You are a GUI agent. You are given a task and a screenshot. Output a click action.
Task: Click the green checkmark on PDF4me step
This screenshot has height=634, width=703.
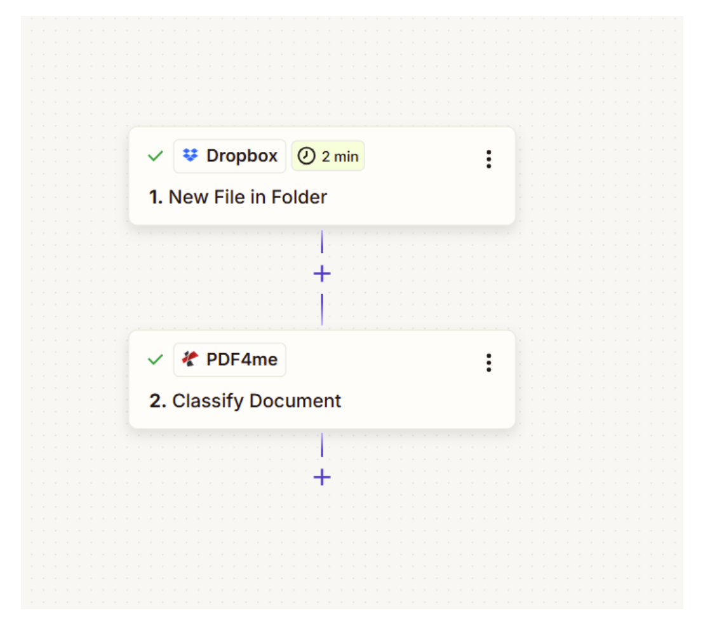(155, 360)
